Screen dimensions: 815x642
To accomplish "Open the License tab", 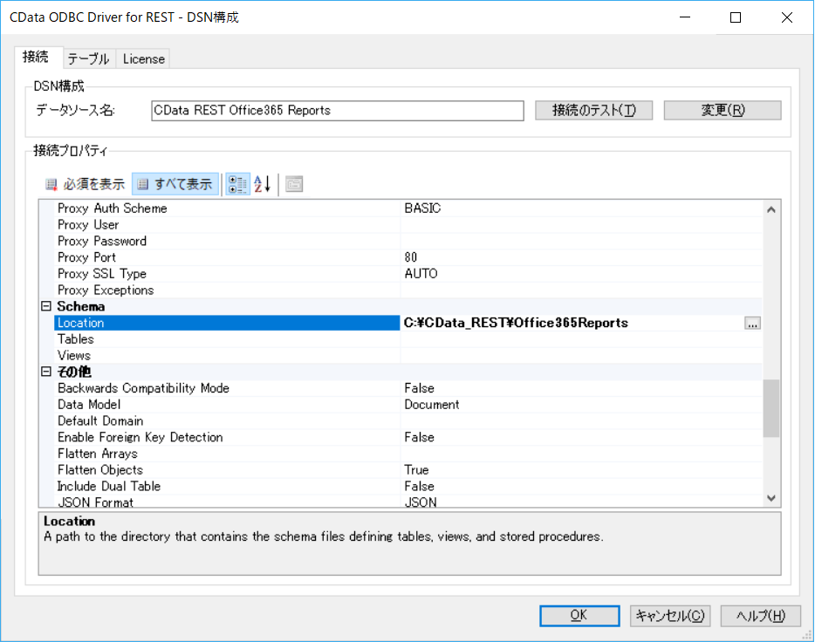I will point(143,58).
